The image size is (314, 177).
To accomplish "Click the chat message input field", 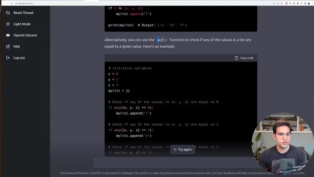I will click(x=173, y=162).
